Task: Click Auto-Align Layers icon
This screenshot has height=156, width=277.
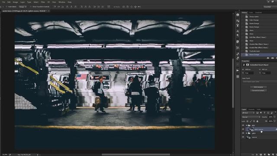Action: pos(109,7)
